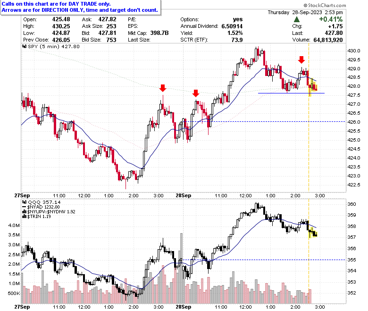Click the High value 430.25

(x=61, y=26)
